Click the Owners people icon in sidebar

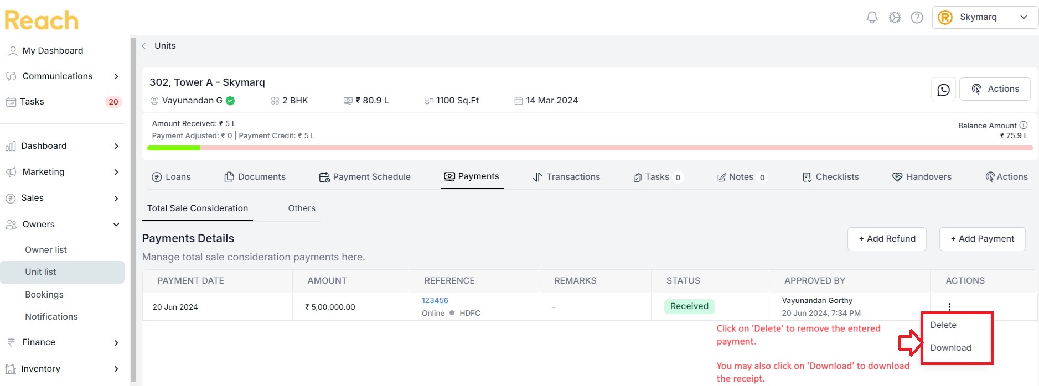point(11,225)
